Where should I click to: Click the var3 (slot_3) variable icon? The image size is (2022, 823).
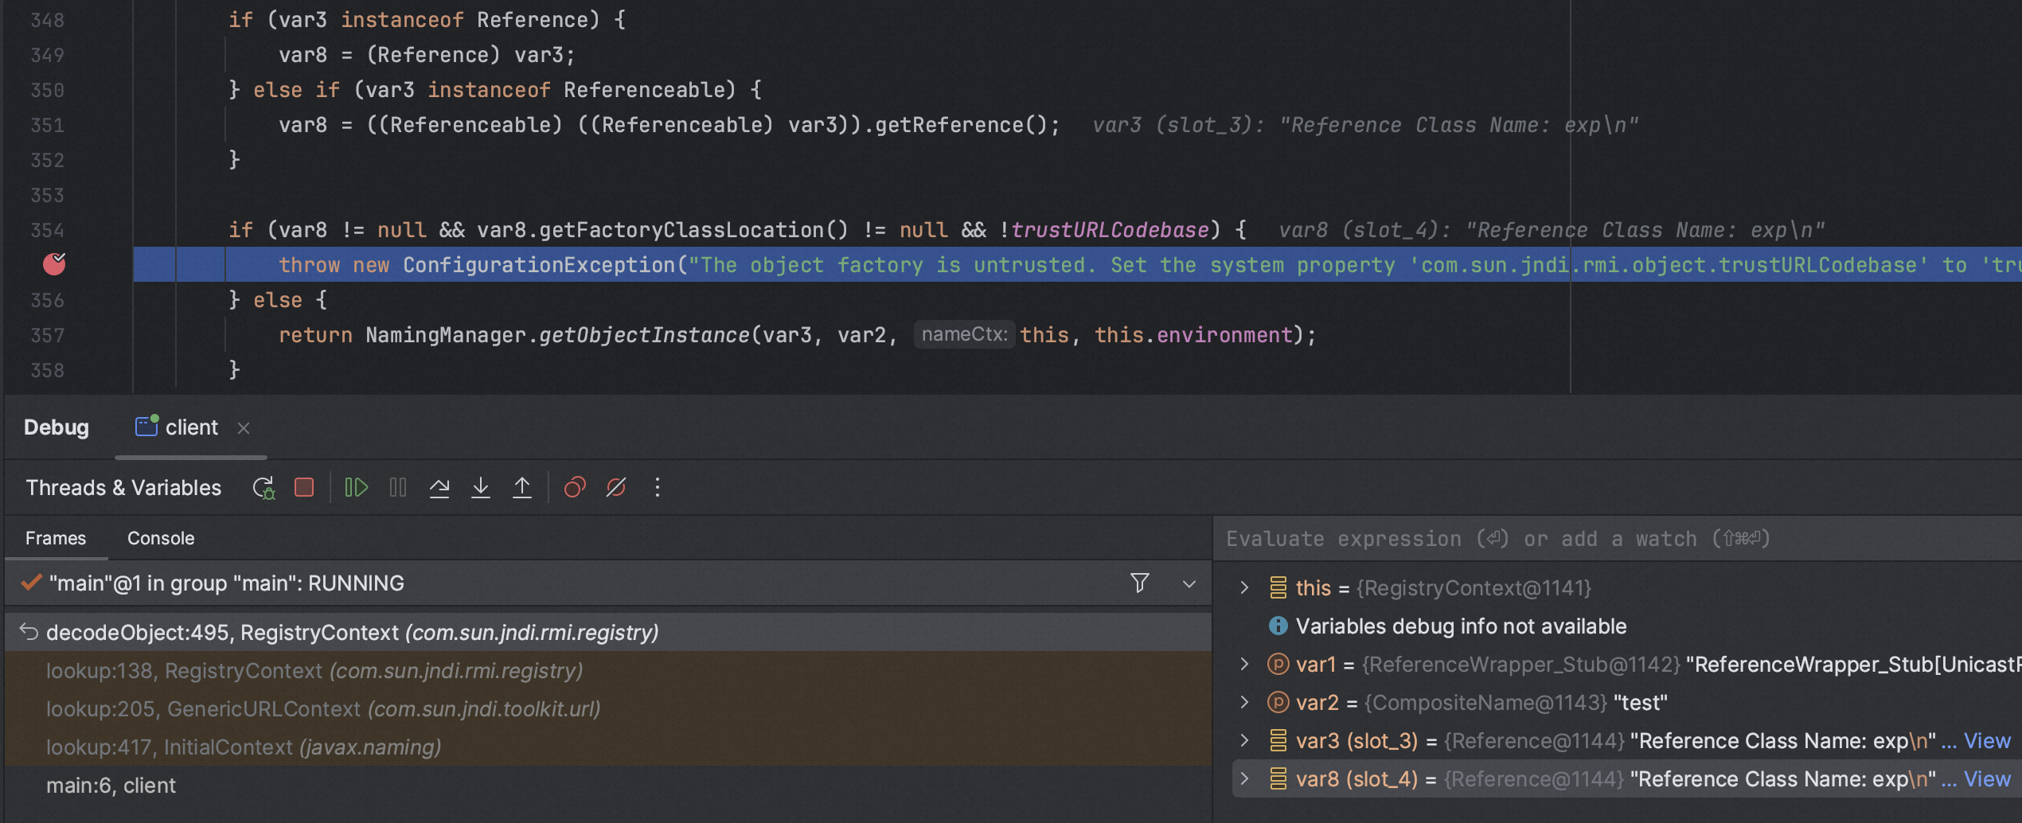[x=1278, y=740]
